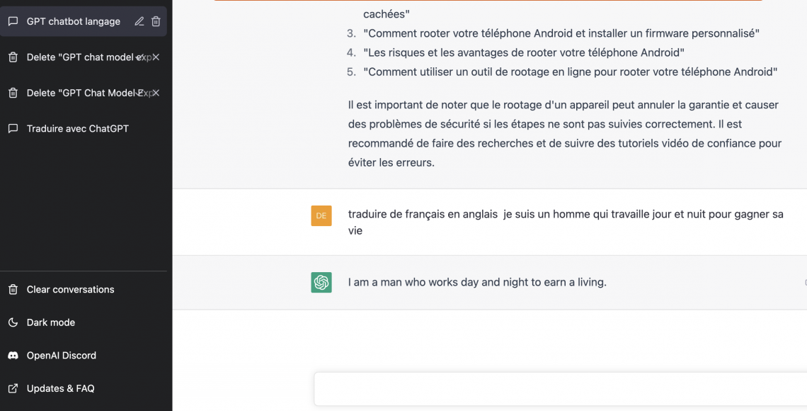This screenshot has width=807, height=411.
Task: Click the orange DE user avatar
Action: (321, 216)
